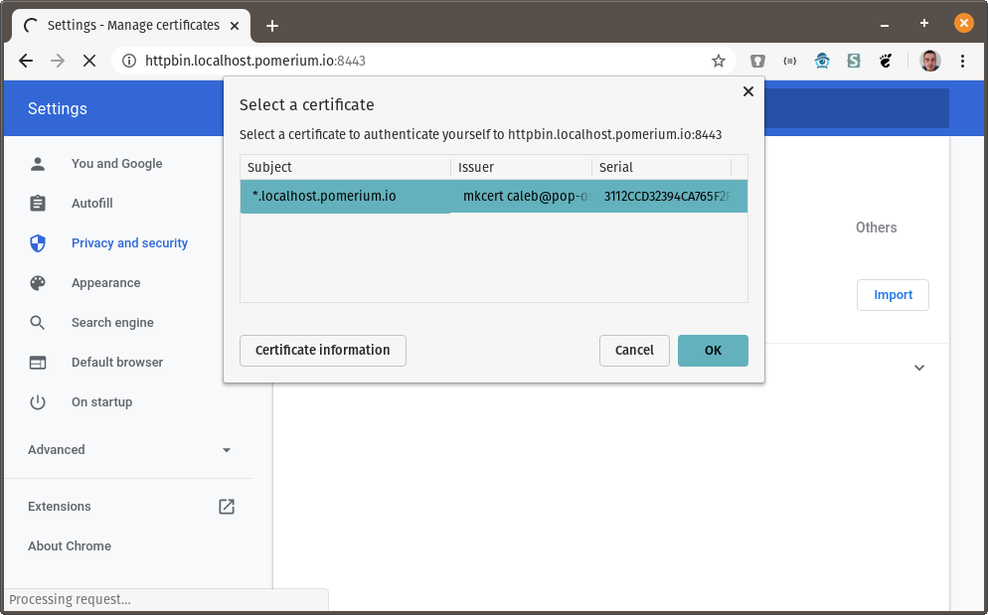Open the user profile avatar

930,61
